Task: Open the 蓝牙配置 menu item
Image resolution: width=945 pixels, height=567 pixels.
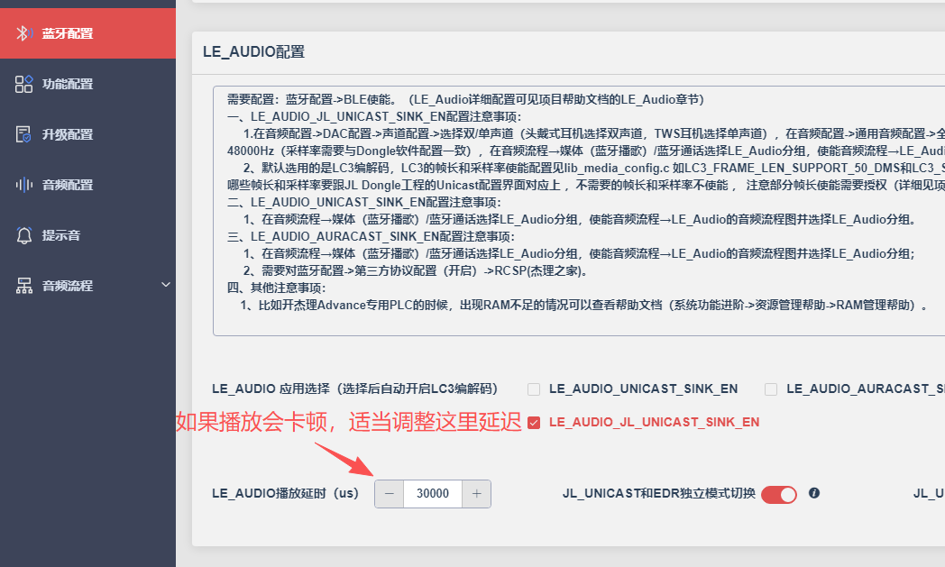Action: (x=88, y=33)
